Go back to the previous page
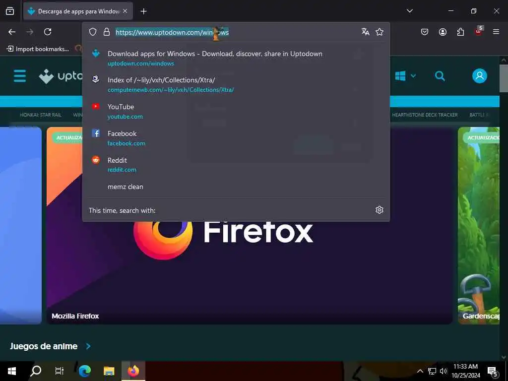508x381 pixels. (x=12, y=32)
